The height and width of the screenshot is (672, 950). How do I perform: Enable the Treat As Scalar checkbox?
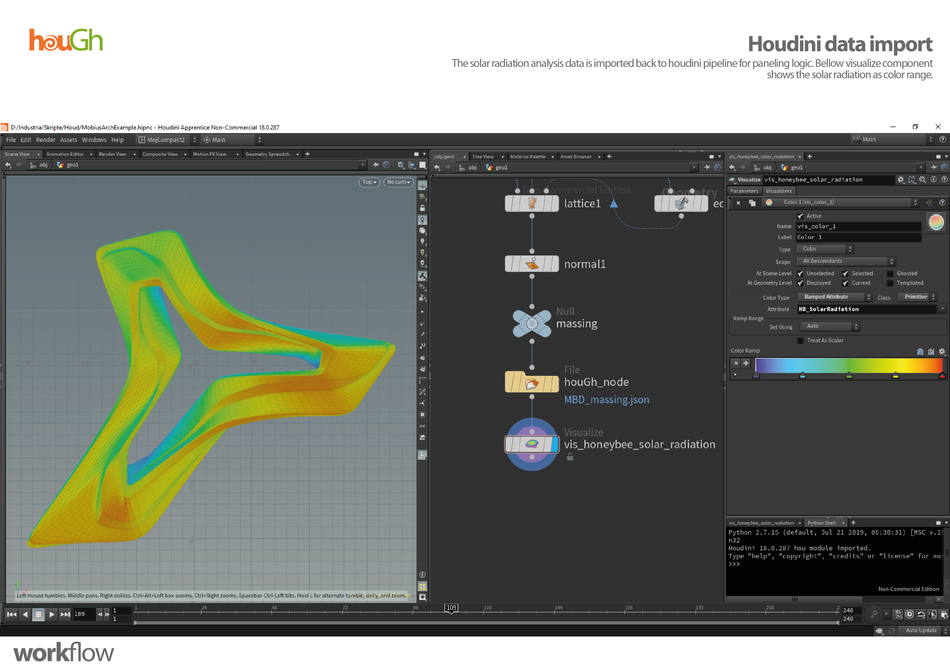click(800, 340)
